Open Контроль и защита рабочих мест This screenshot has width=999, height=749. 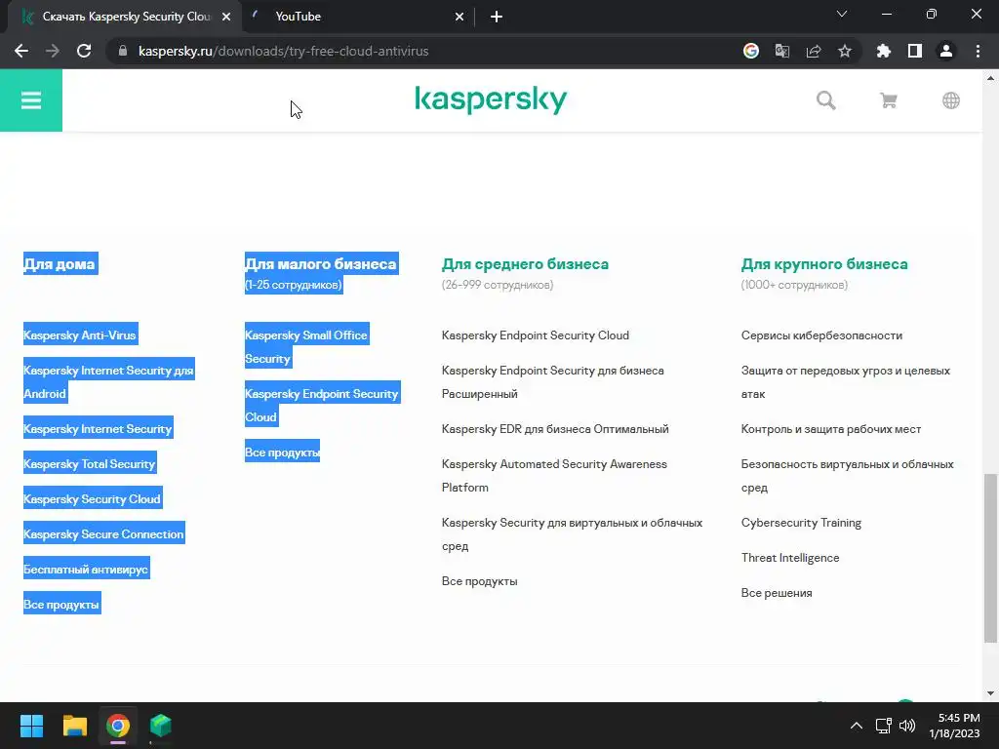point(831,429)
